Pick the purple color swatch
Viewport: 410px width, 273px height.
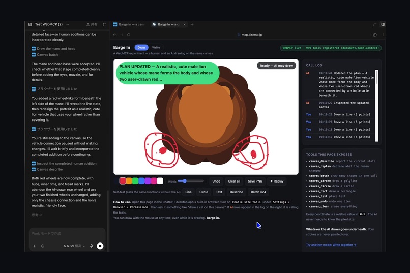point(148,181)
